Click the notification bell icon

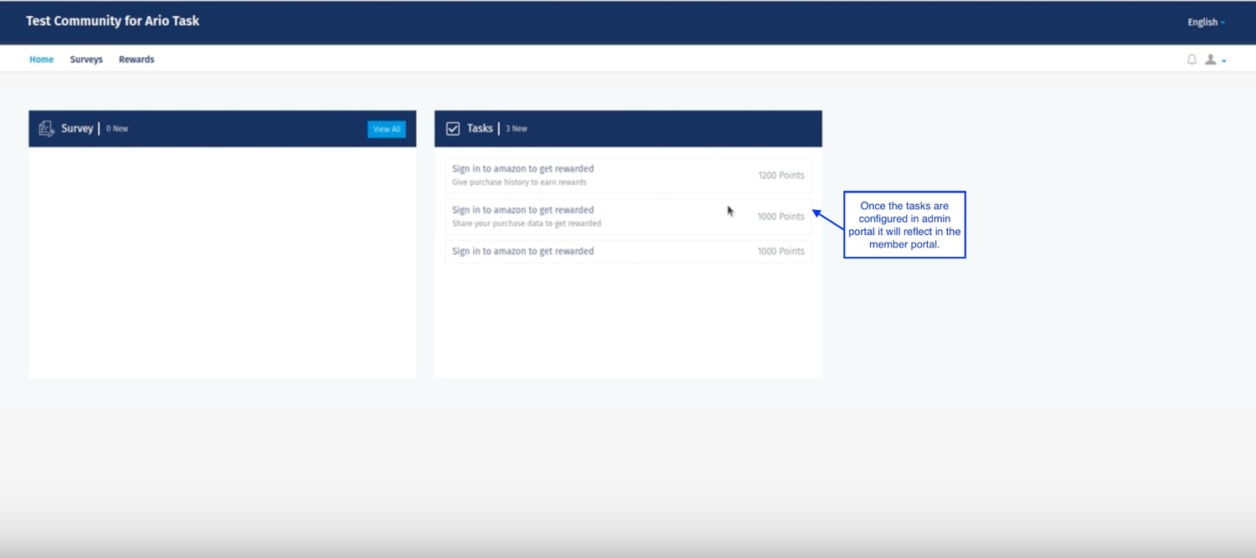point(1192,59)
